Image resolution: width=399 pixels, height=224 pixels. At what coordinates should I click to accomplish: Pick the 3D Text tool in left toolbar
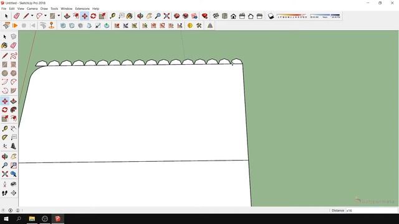pyautogui.click(x=14, y=146)
